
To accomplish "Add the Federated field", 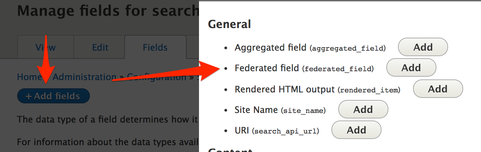I will coord(411,68).
